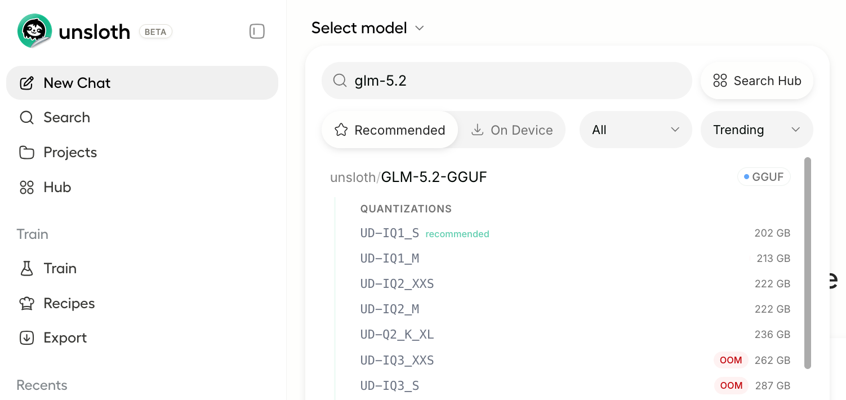
Task: Open Export download icon
Action: (x=26, y=337)
